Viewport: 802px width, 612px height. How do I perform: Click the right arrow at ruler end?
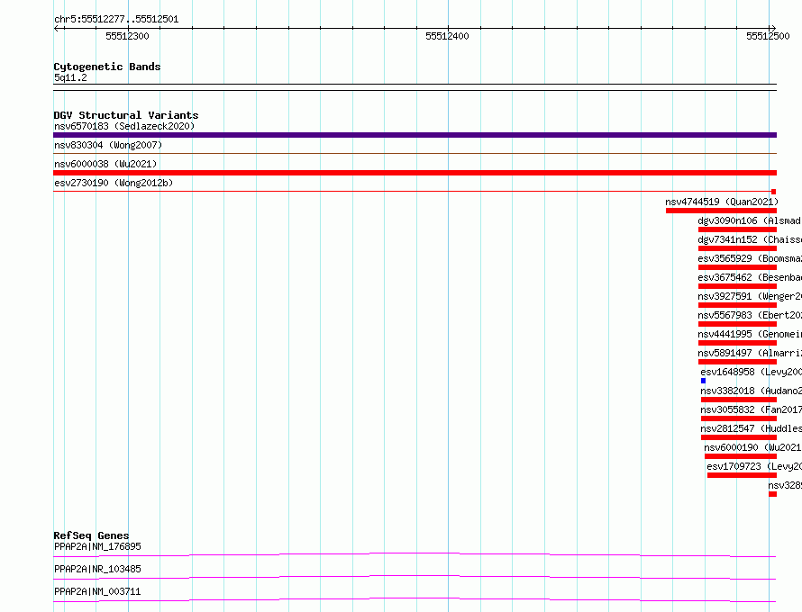[773, 29]
